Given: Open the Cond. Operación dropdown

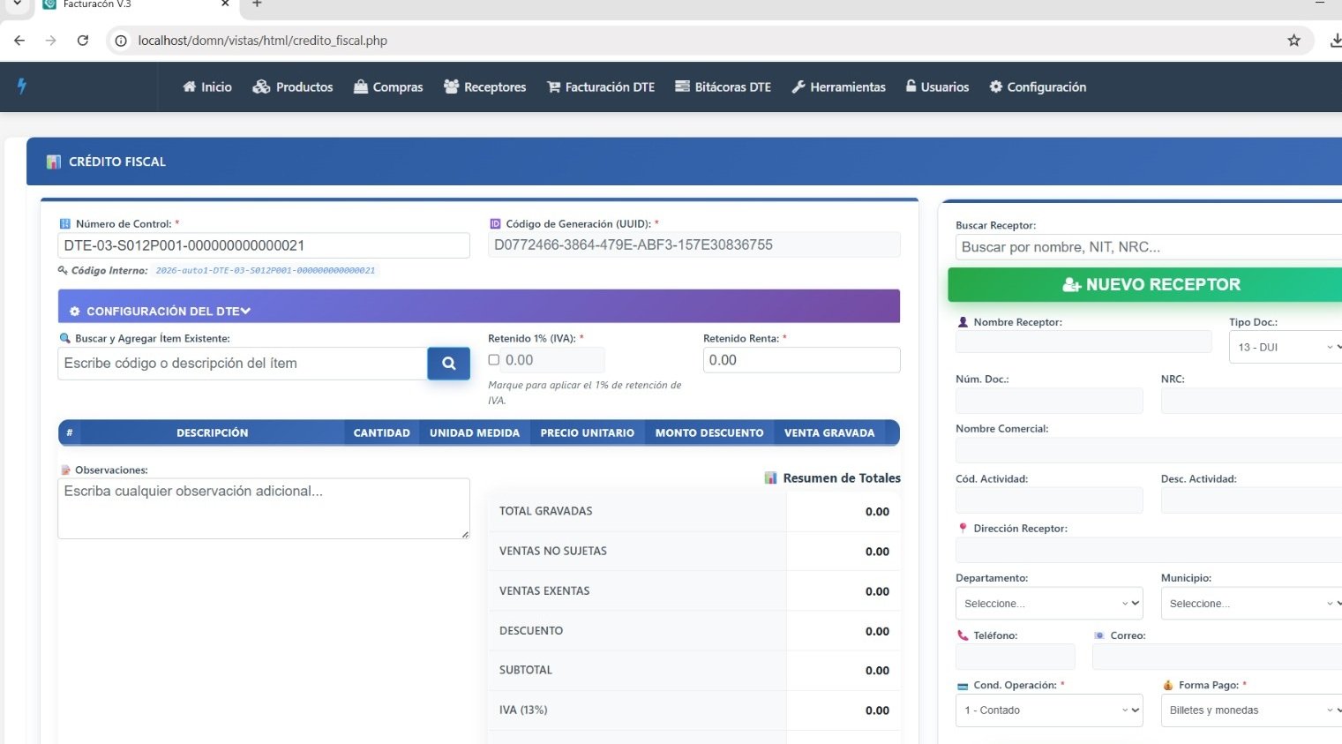Looking at the screenshot, I should pos(1048,710).
